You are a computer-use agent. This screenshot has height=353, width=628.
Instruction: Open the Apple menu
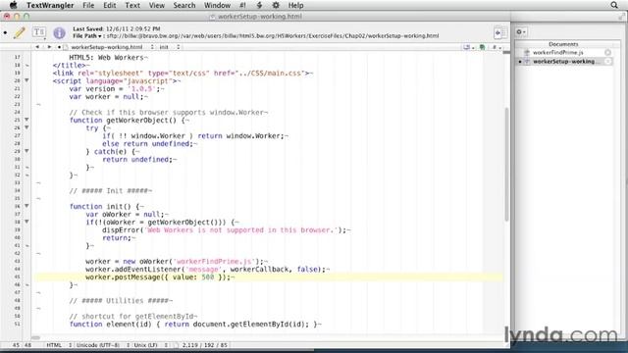coord(13,5)
